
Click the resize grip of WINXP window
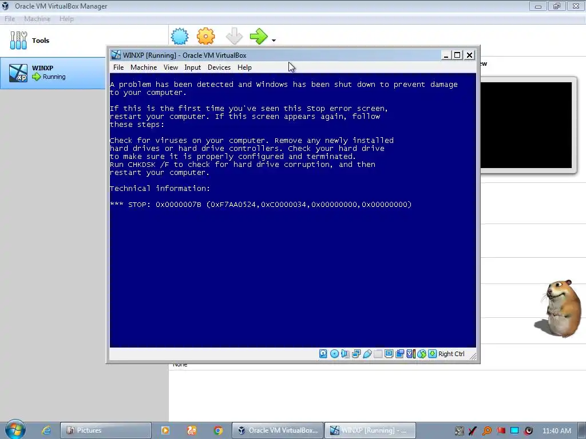pyautogui.click(x=473, y=356)
